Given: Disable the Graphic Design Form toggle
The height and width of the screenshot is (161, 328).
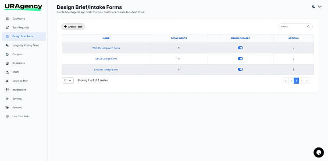Looking at the screenshot, I should (x=240, y=69).
